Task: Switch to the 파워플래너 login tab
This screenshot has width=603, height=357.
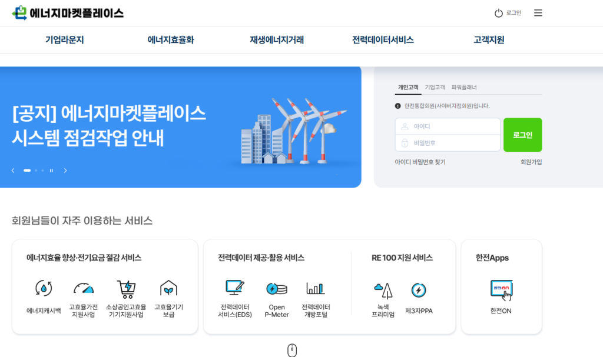Action: 464,87
